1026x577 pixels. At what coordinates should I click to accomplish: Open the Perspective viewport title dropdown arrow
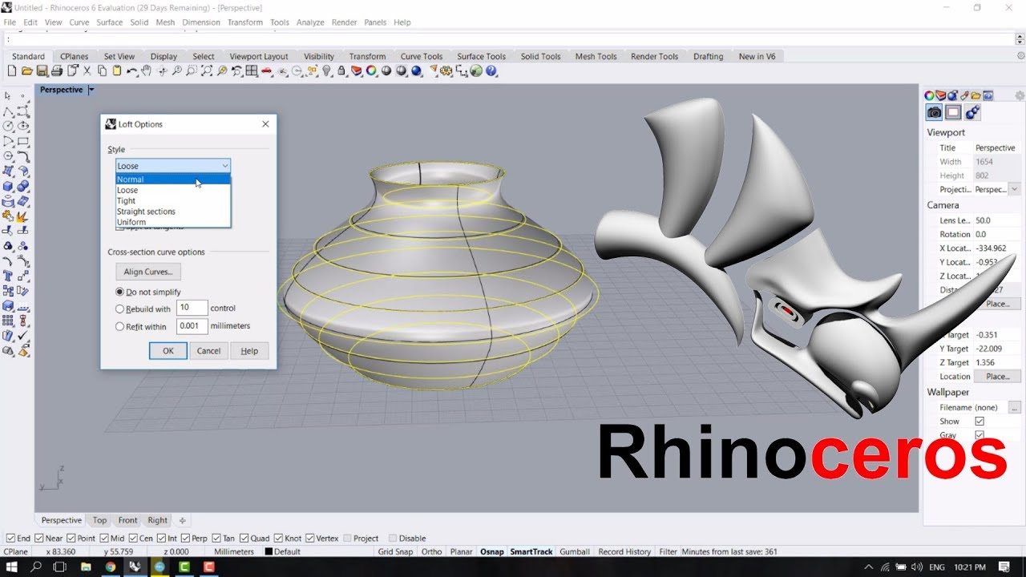tap(91, 90)
